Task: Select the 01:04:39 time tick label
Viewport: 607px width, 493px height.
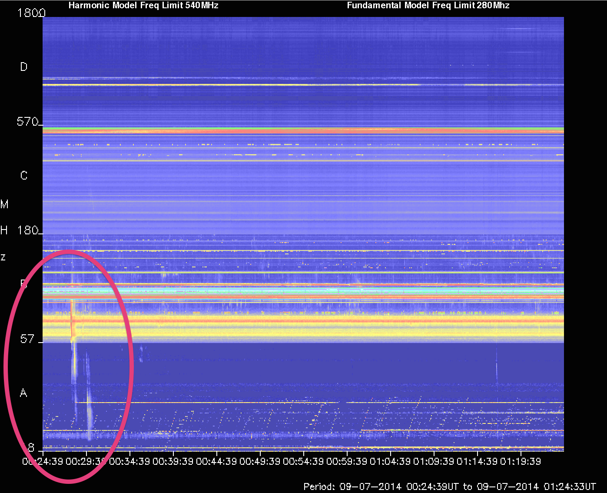Action: click(x=390, y=461)
